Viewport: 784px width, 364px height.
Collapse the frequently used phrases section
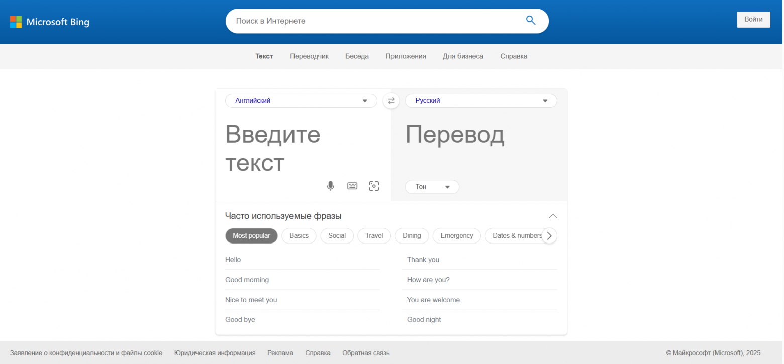[553, 216]
